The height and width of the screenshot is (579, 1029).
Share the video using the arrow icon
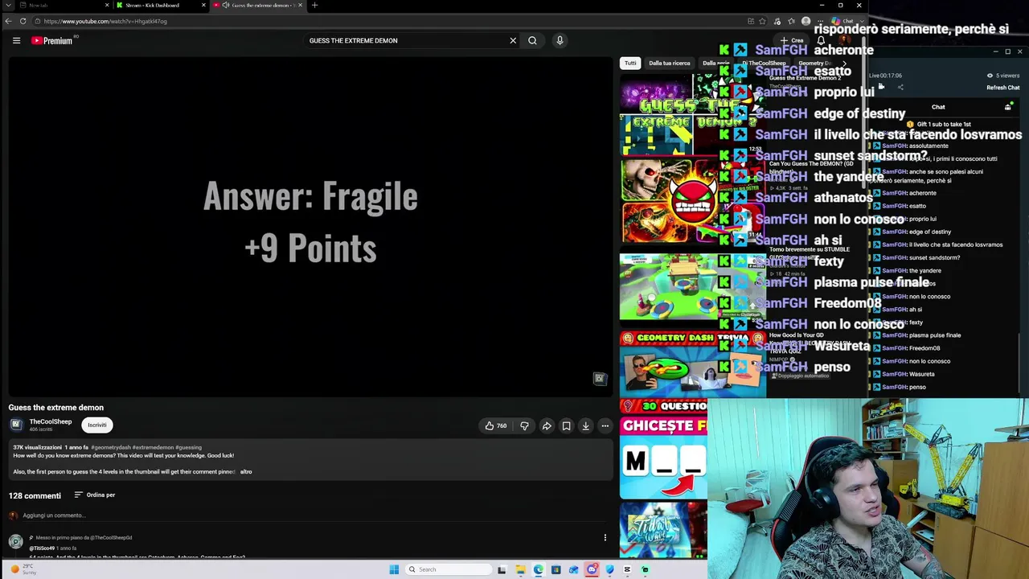547,425
